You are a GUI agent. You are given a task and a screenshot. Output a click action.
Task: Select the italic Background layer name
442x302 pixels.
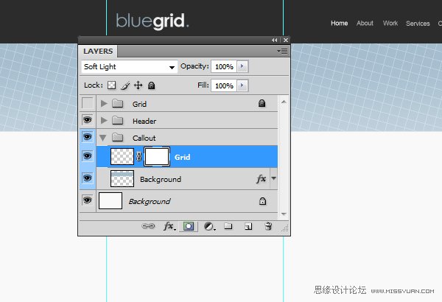(150, 201)
